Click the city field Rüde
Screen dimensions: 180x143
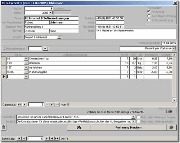click(x=64, y=31)
